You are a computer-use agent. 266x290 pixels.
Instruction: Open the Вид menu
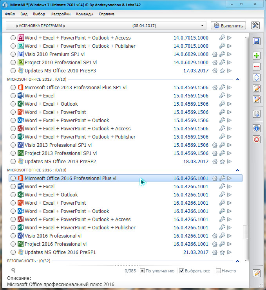[x=24, y=14]
